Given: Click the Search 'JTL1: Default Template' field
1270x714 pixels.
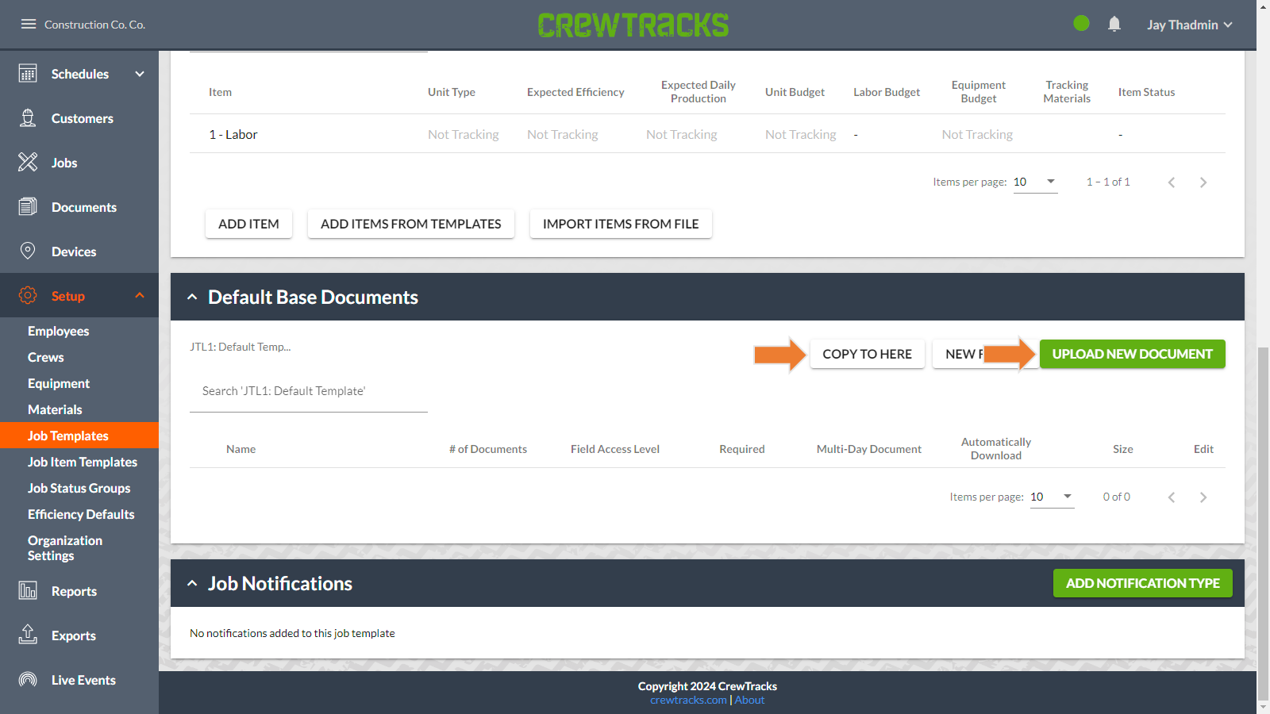Looking at the screenshot, I should 309,391.
